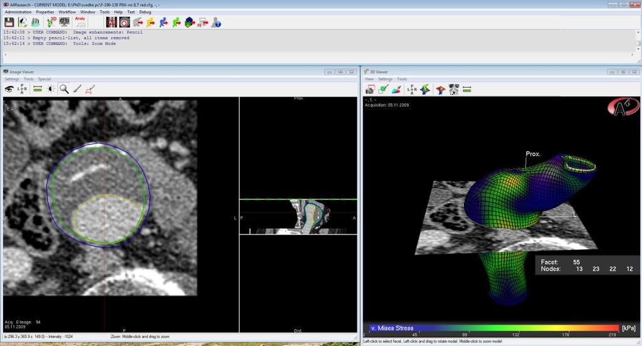Click the sagittal CT thumbnail view
Screen dimensions: 642x346
click(x=298, y=217)
